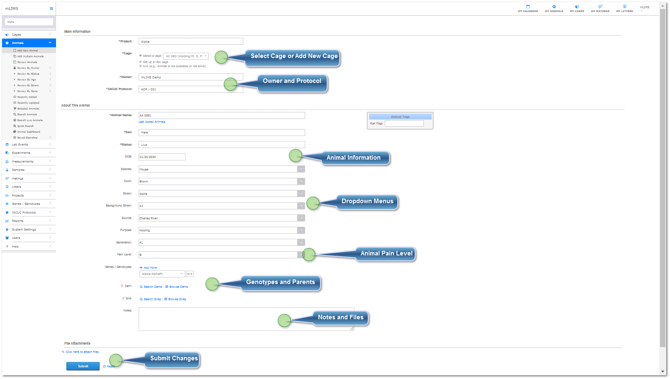This screenshot has width=670, height=379.
Task: Open Help sidebar menu
Action: coord(29,247)
